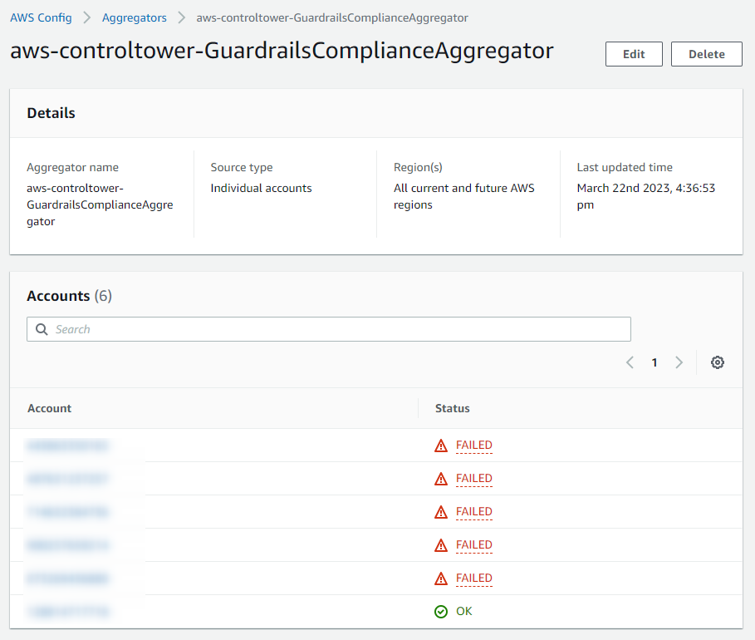Select page number 1 in pagination

tap(654, 362)
